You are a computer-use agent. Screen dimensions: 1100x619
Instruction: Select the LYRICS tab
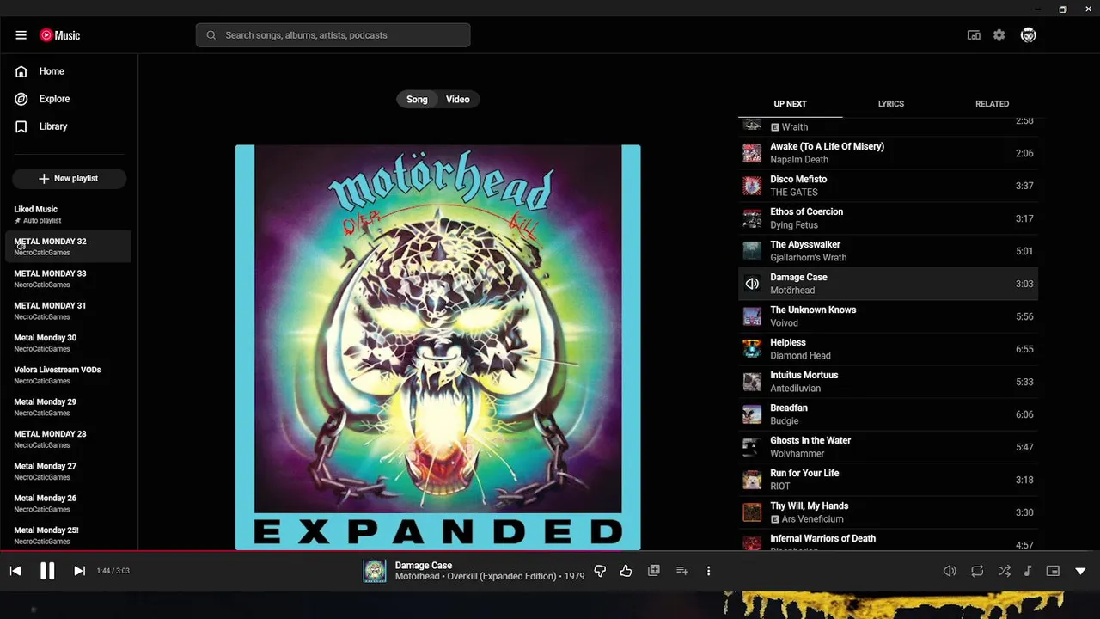pyautogui.click(x=890, y=104)
